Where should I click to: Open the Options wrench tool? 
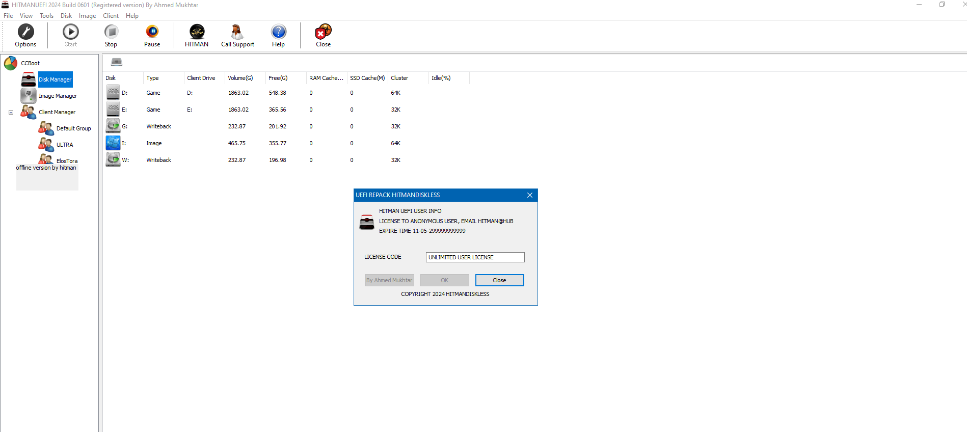(25, 32)
